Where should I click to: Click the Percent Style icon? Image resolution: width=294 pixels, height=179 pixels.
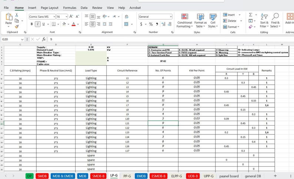(151, 24)
